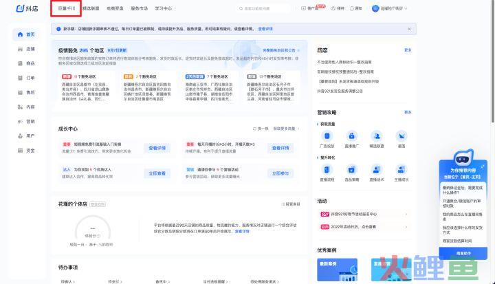
Task: Click 立即查看 for 优质达人 task
Action: [157, 173]
